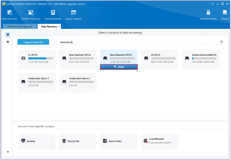Select the System Reserved drive icon
The image size is (231, 160).
tap(187, 58)
